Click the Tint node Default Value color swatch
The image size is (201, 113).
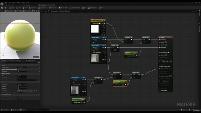click(x=100, y=23)
